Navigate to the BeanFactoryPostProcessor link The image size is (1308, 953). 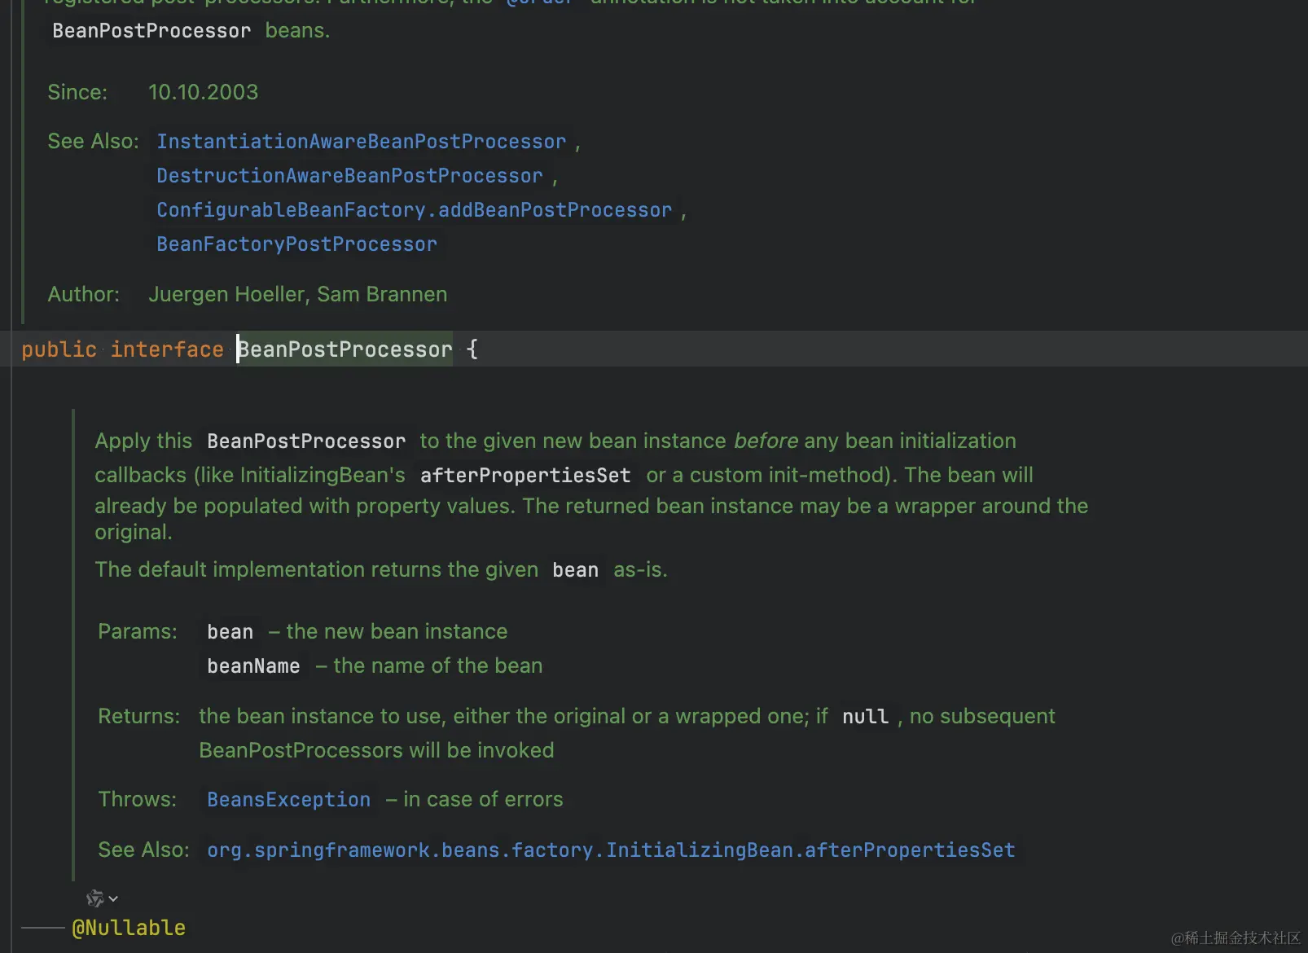point(296,244)
